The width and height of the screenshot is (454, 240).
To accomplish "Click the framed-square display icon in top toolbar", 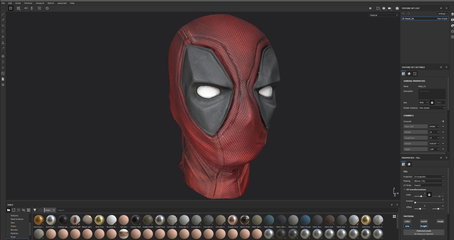I will point(39,8).
